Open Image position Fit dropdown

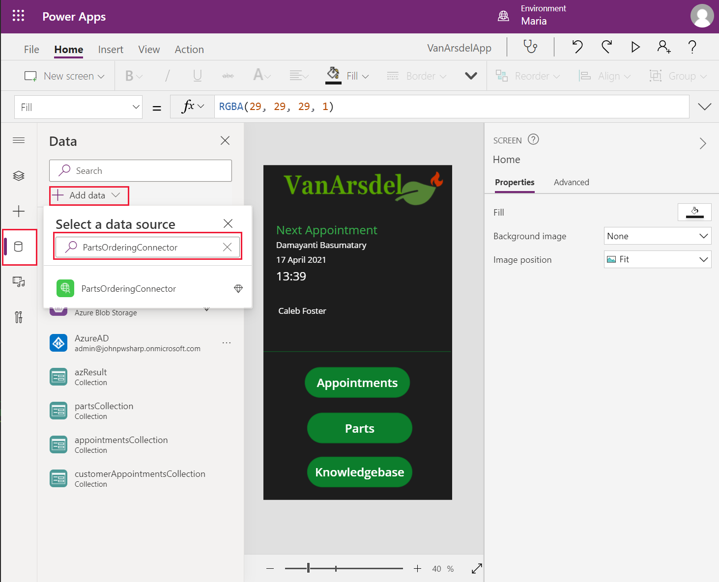click(x=658, y=259)
